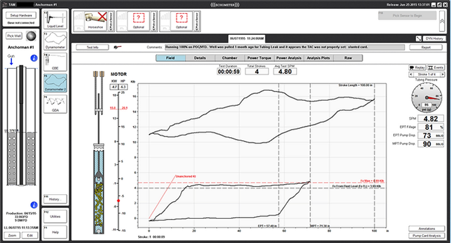
Task: Expand Pick a Sensor for Horseshoe slot
Action: pyautogui.click(x=111, y=21)
